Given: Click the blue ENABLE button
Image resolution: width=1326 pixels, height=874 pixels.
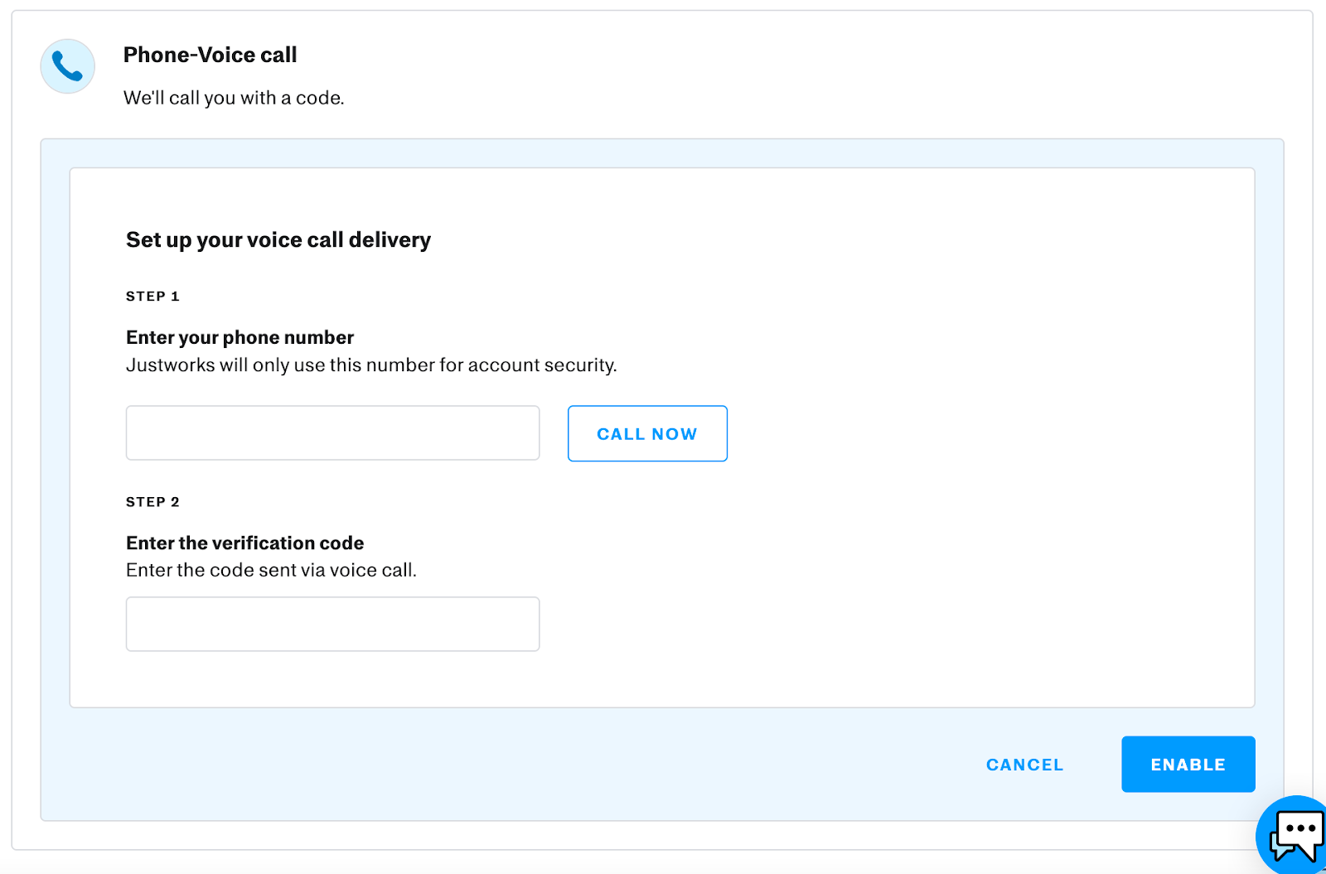Looking at the screenshot, I should pos(1188,764).
